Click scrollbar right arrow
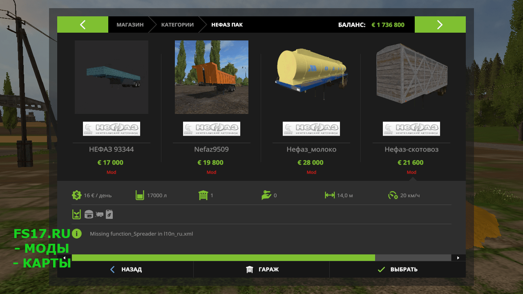This screenshot has width=523, height=294. (x=458, y=258)
